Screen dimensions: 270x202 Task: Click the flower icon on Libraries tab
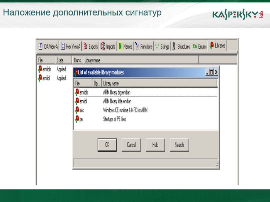[212, 45]
